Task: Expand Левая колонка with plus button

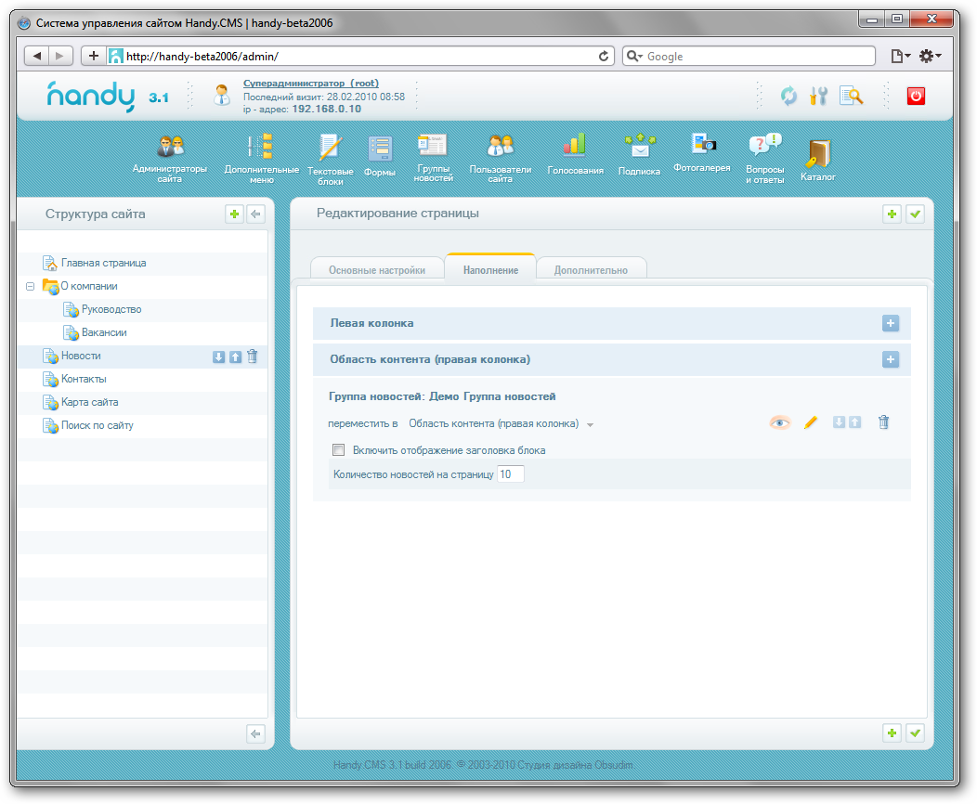Action: 890,323
